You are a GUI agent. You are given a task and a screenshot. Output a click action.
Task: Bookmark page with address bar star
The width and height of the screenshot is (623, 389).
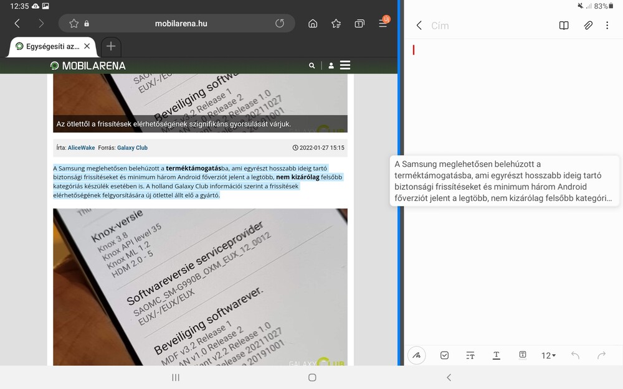(x=74, y=24)
